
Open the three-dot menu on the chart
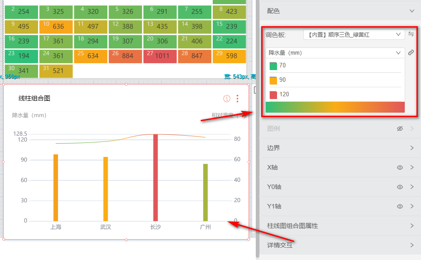click(x=238, y=99)
